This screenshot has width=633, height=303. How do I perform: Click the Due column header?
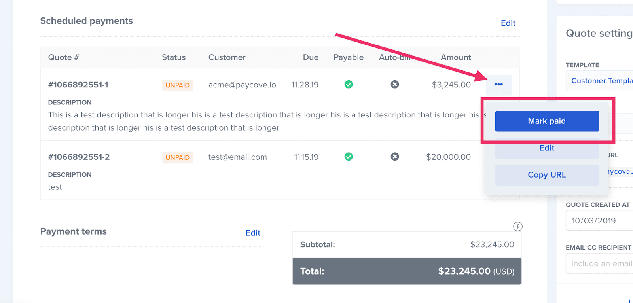[x=311, y=57]
